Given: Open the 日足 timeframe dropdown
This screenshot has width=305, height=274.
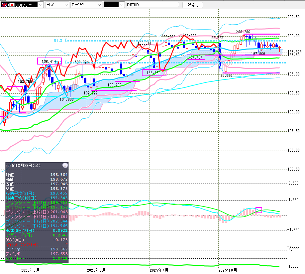Looking at the screenshot, I should point(57,5).
